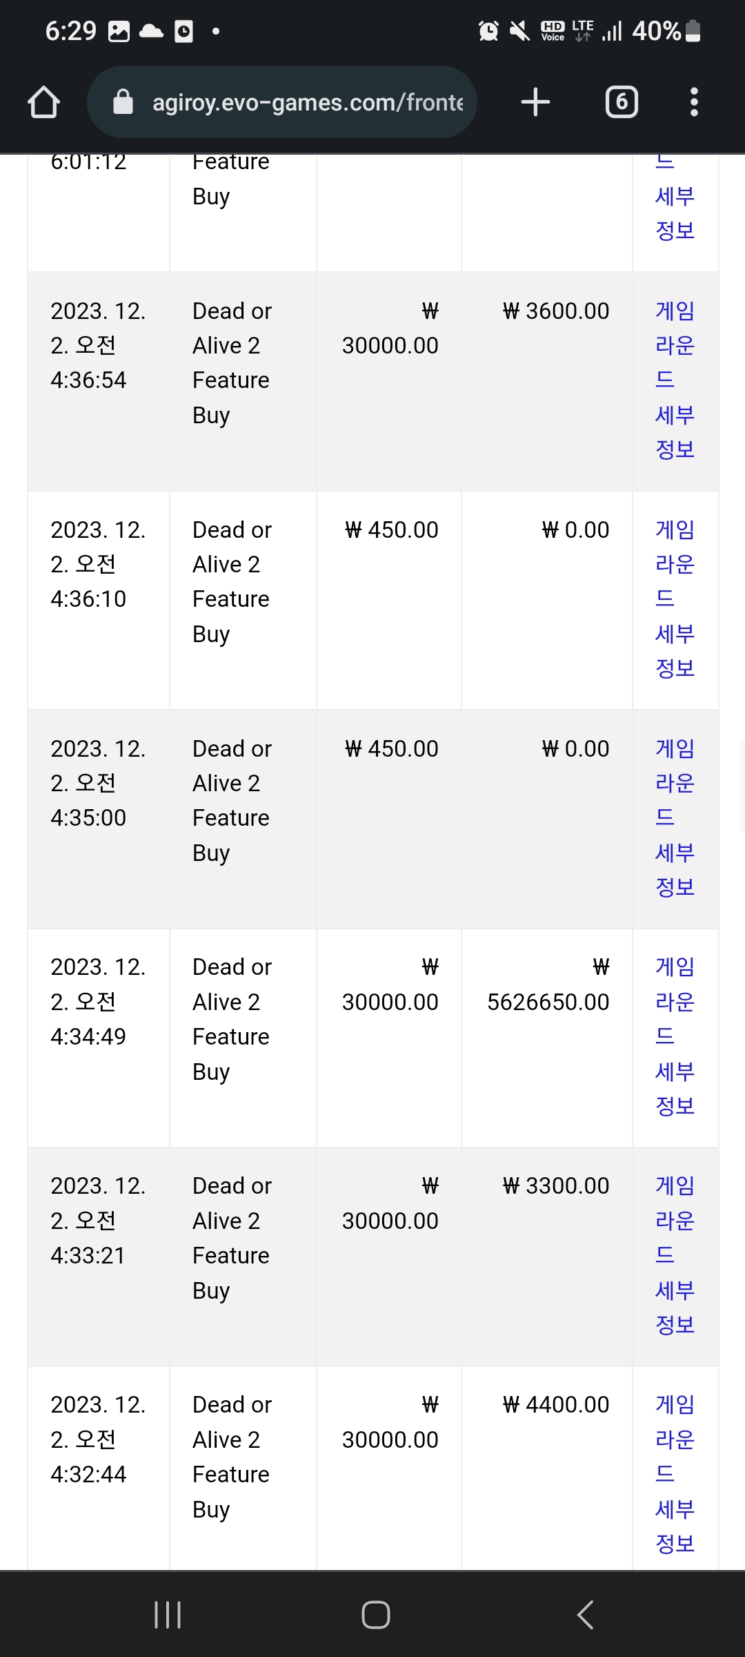The width and height of the screenshot is (745, 1657).
Task: Tap the browser home icon
Action: click(43, 102)
